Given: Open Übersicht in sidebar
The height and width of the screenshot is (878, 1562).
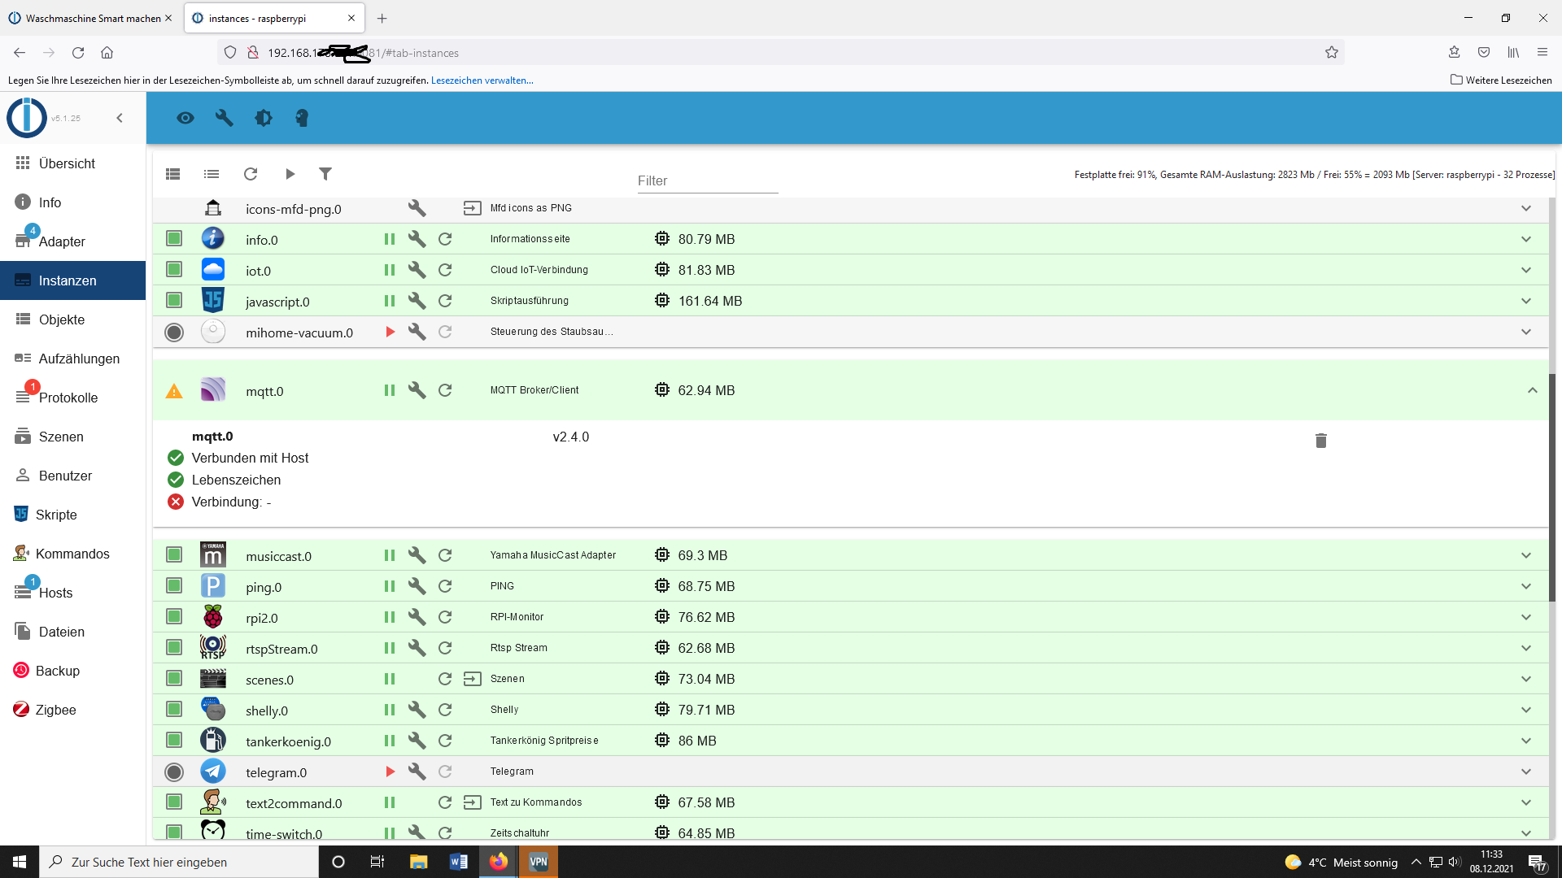Looking at the screenshot, I should (73, 163).
